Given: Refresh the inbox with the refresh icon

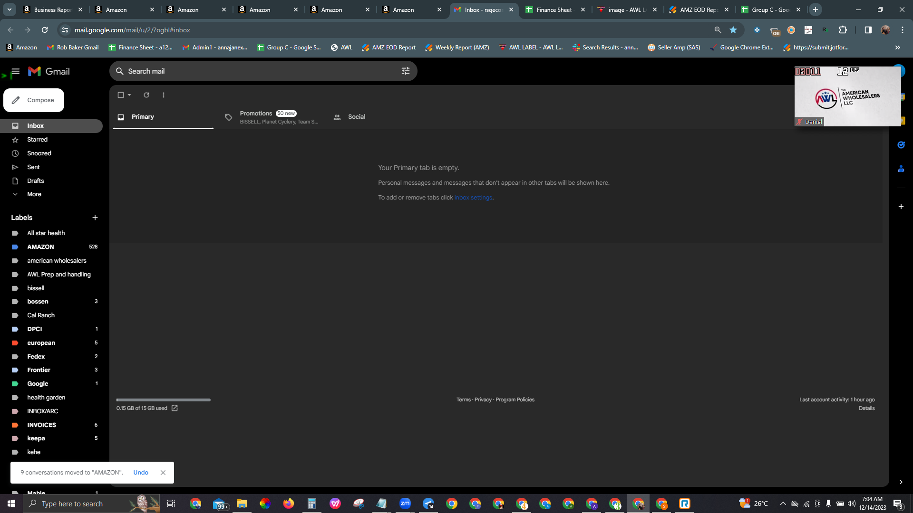Looking at the screenshot, I should click(146, 95).
